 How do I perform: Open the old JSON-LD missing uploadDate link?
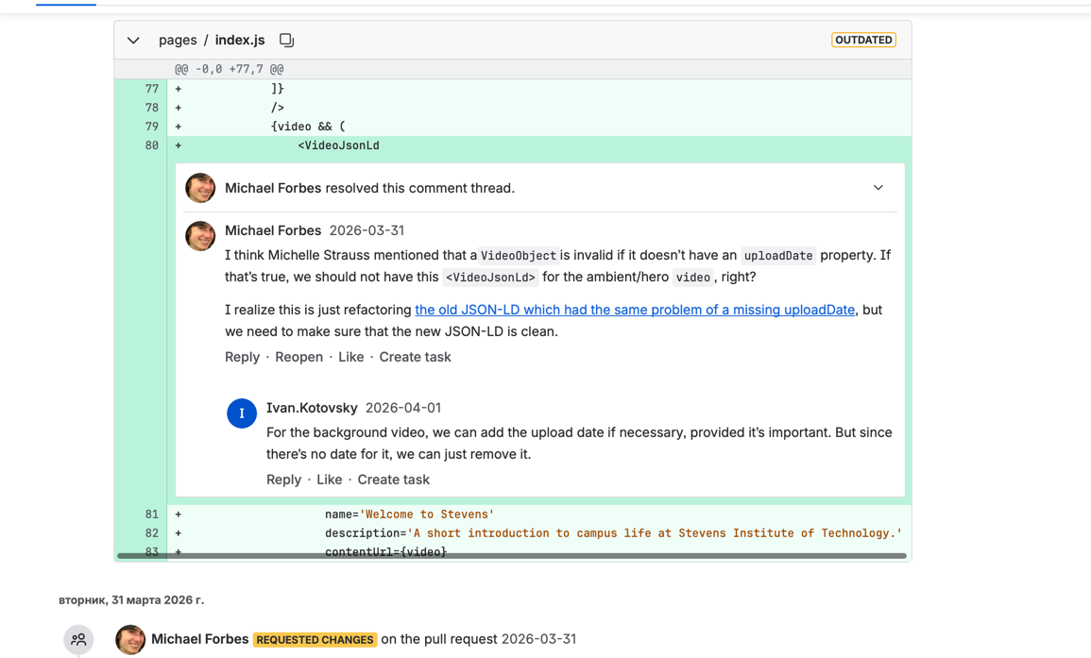click(635, 310)
